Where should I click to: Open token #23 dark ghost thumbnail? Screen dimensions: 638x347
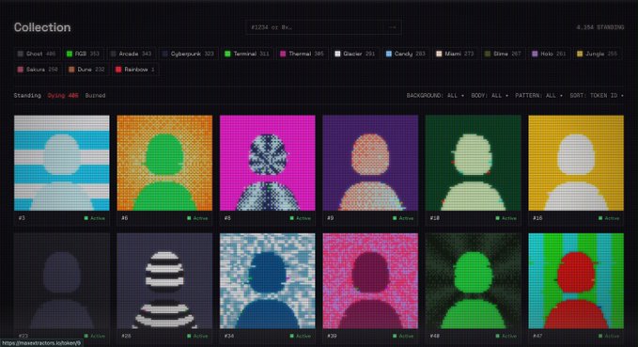(x=62, y=280)
